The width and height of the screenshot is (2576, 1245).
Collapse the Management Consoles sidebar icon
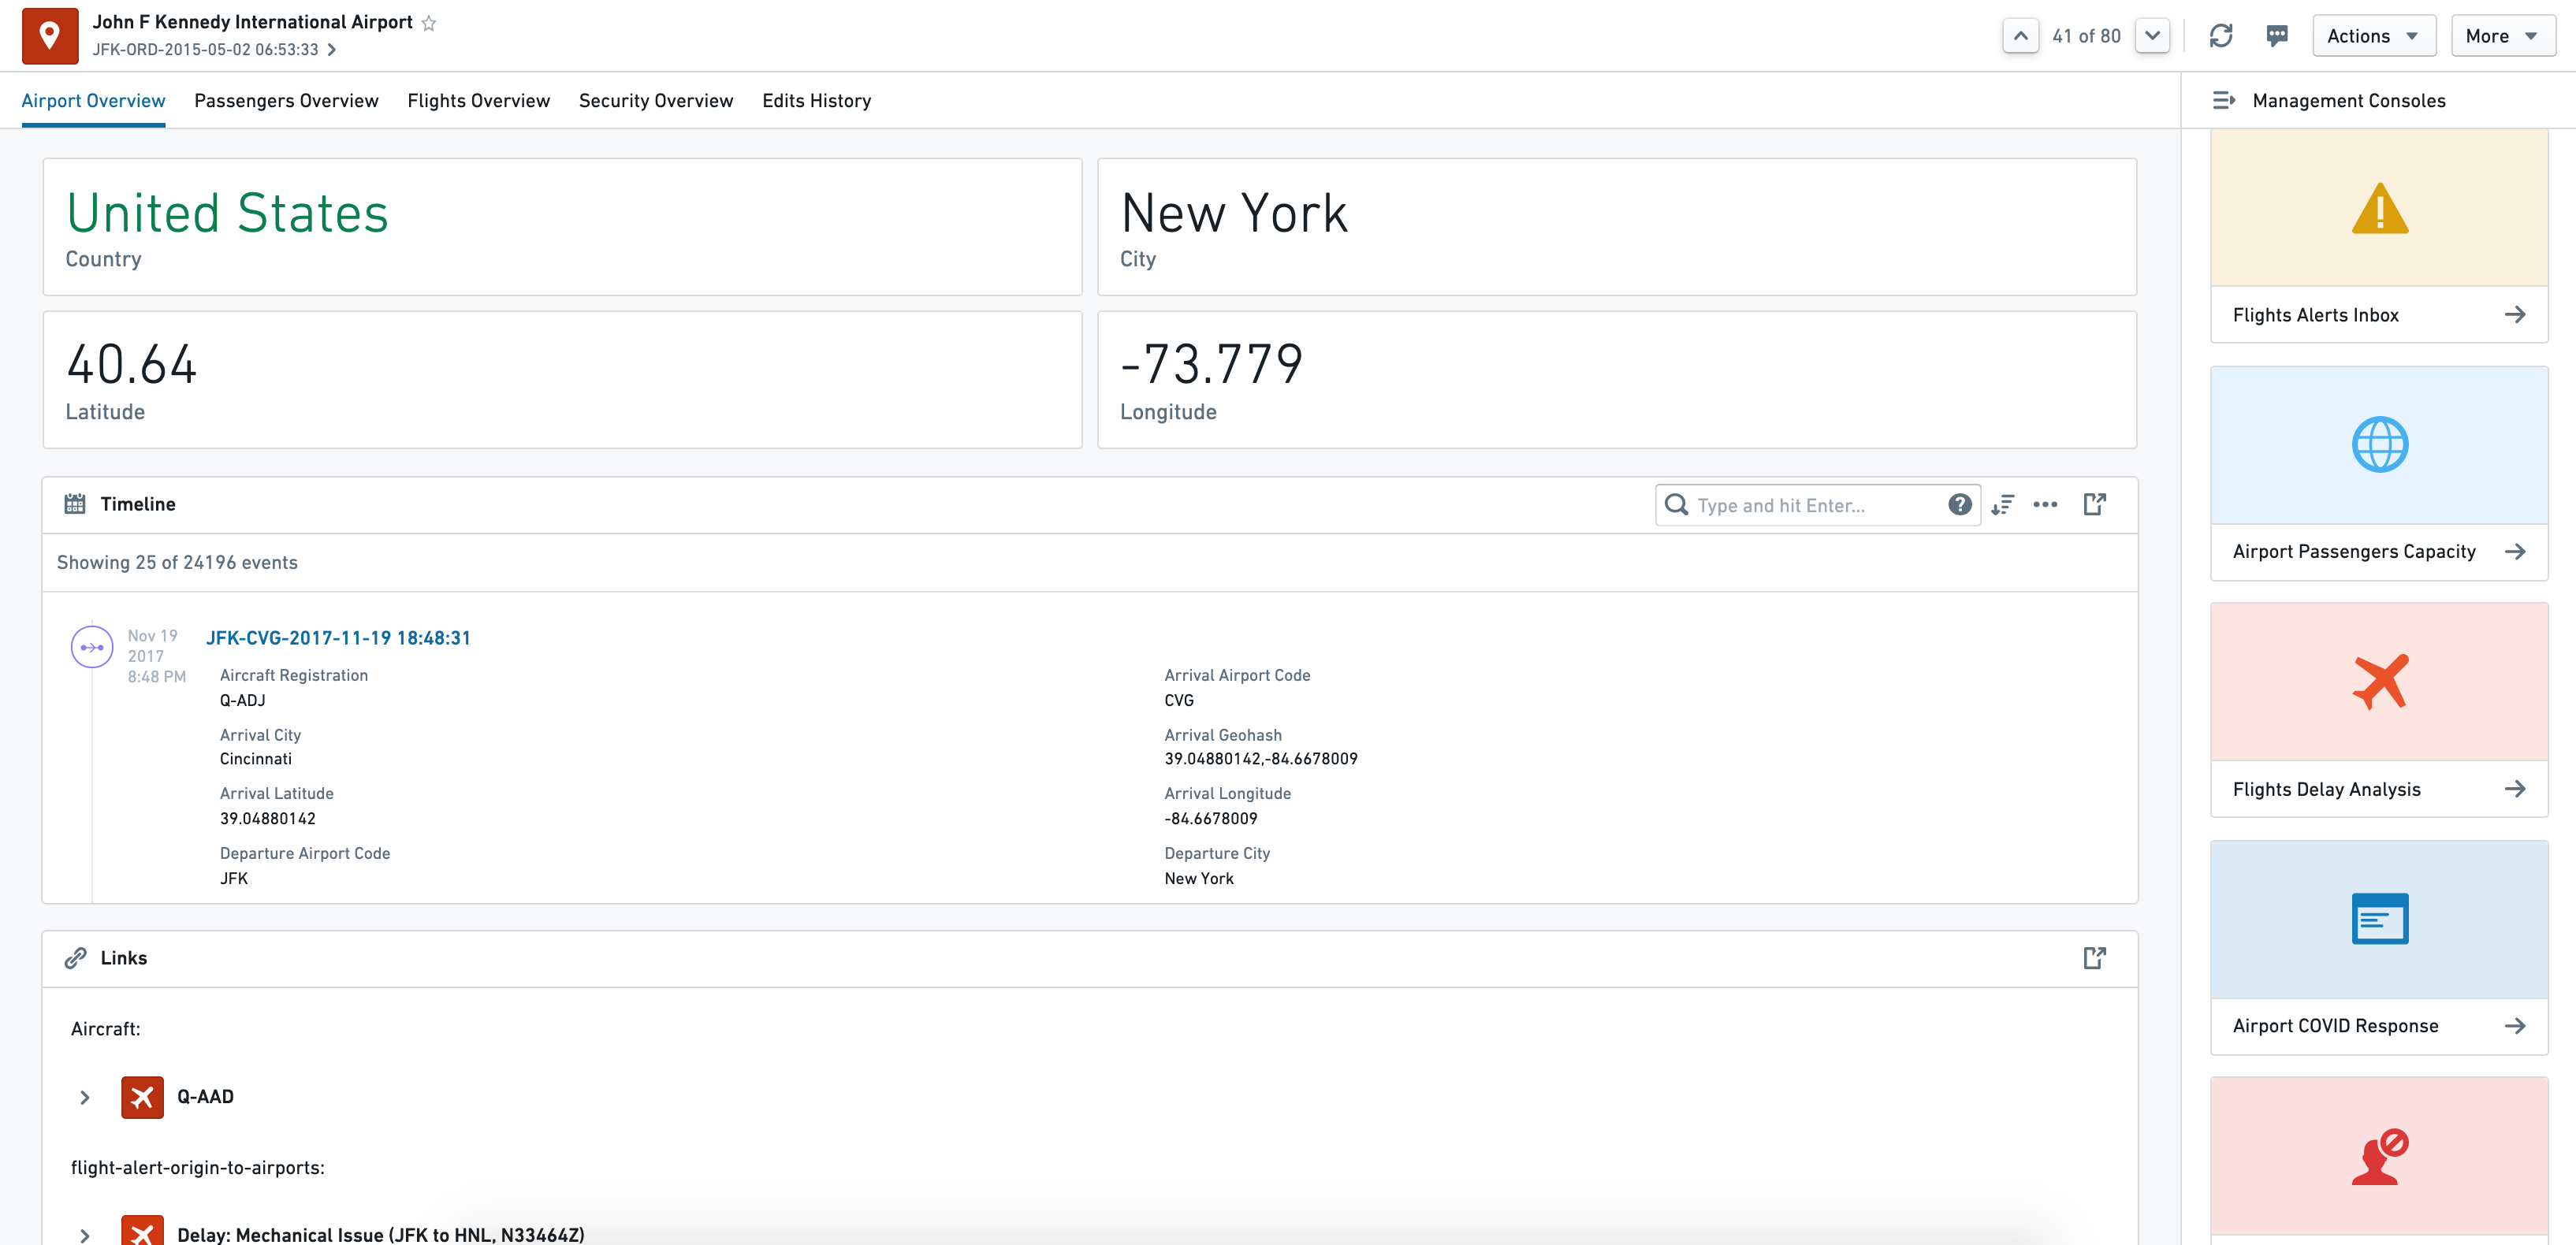[2224, 101]
